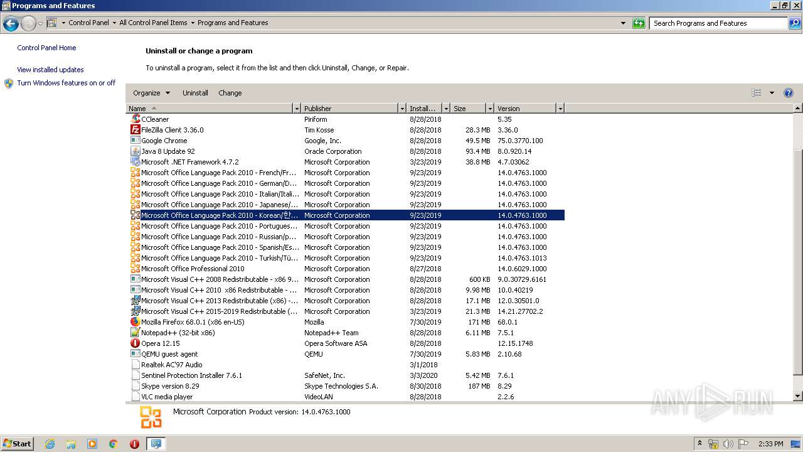Image resolution: width=803 pixels, height=452 pixels.
Task: Click the Office Language Pack French icon
Action: 136,173
